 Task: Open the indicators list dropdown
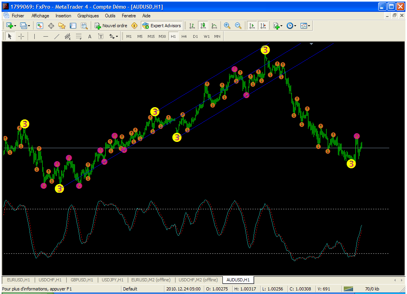click(278, 26)
